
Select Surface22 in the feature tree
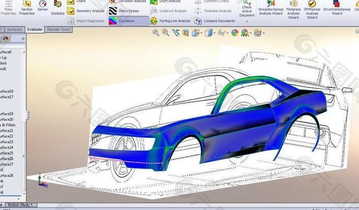[7, 136]
